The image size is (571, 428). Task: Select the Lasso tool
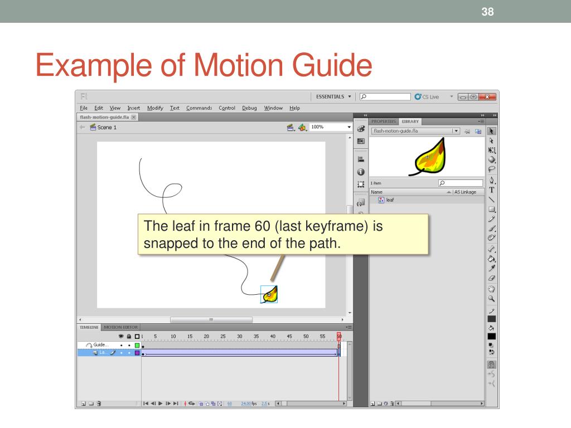(x=491, y=169)
